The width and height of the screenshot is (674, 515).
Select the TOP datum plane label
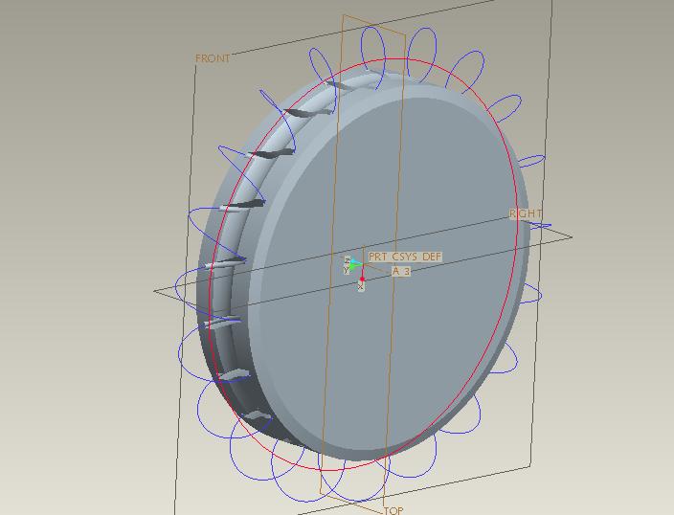click(393, 510)
